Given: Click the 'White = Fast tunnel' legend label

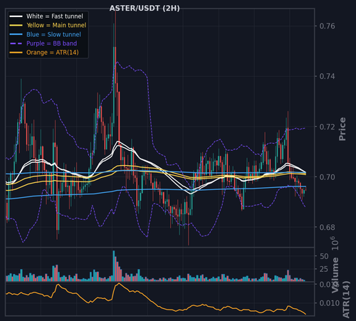Looking at the screenshot, I should click(x=55, y=16).
